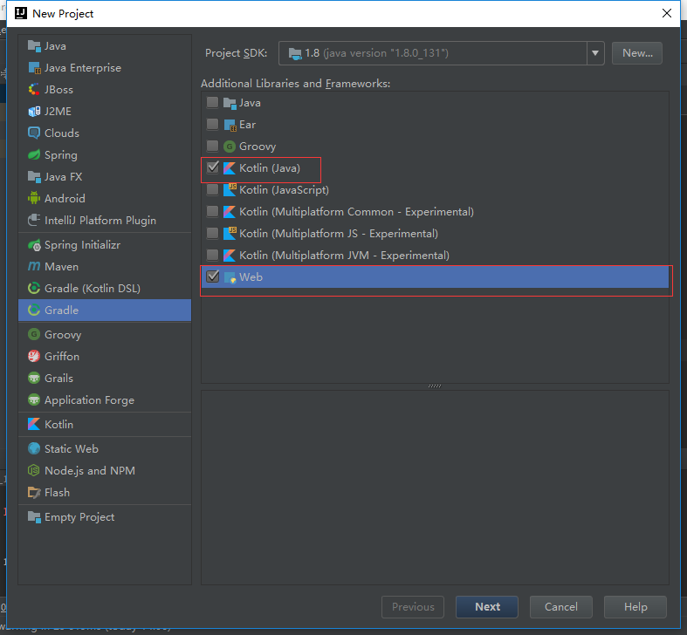Click the selected Gradle icon

click(34, 310)
